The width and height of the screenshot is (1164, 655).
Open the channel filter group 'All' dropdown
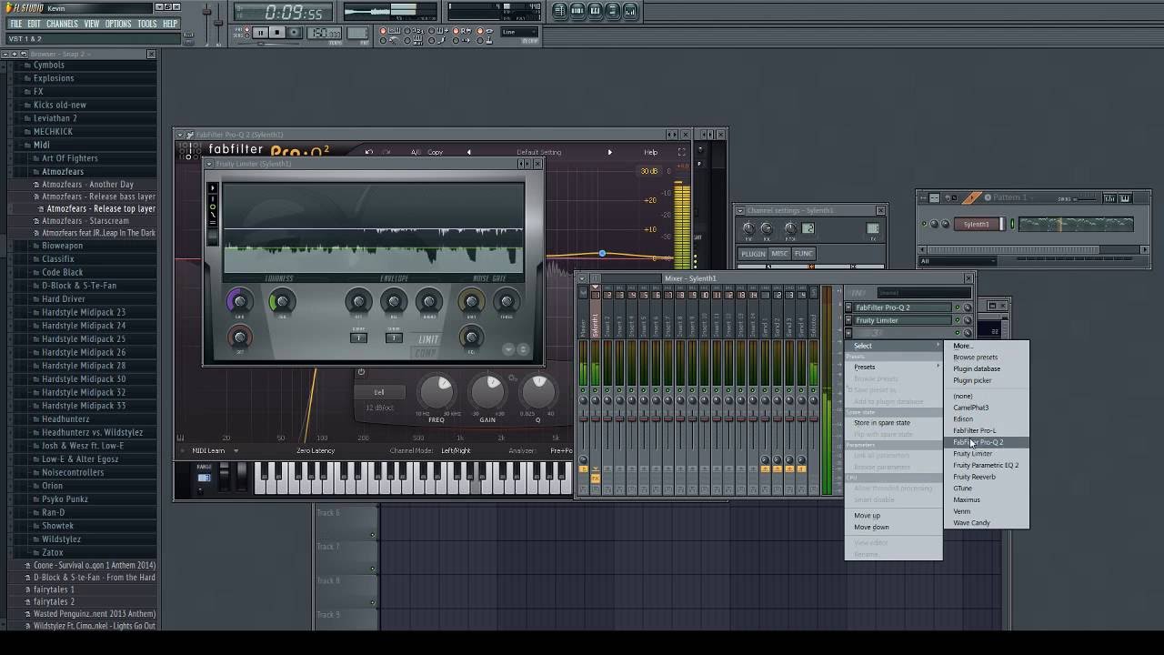[x=958, y=261]
